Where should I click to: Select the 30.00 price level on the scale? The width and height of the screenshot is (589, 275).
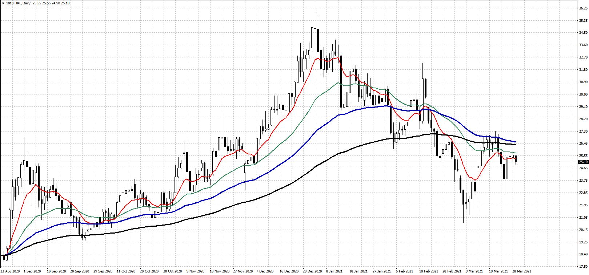[583, 94]
